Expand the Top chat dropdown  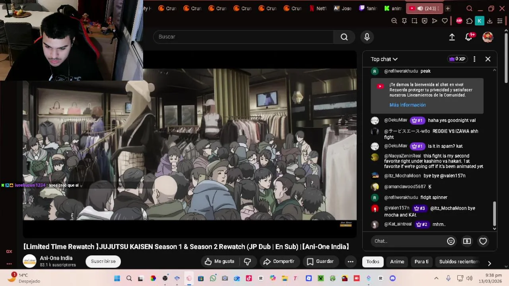point(384,59)
